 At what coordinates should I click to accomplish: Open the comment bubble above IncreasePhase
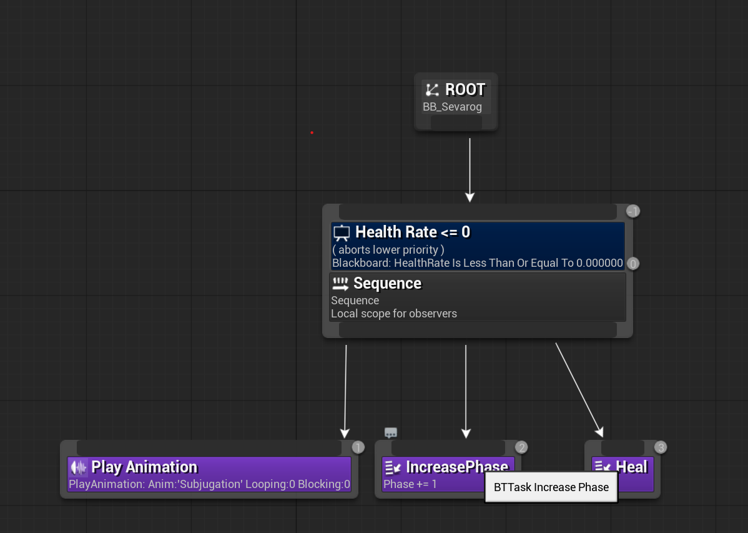coord(391,432)
